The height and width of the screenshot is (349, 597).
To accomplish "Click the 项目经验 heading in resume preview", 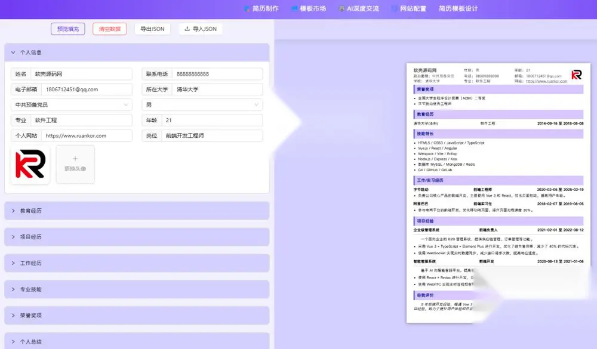I will click(498, 221).
